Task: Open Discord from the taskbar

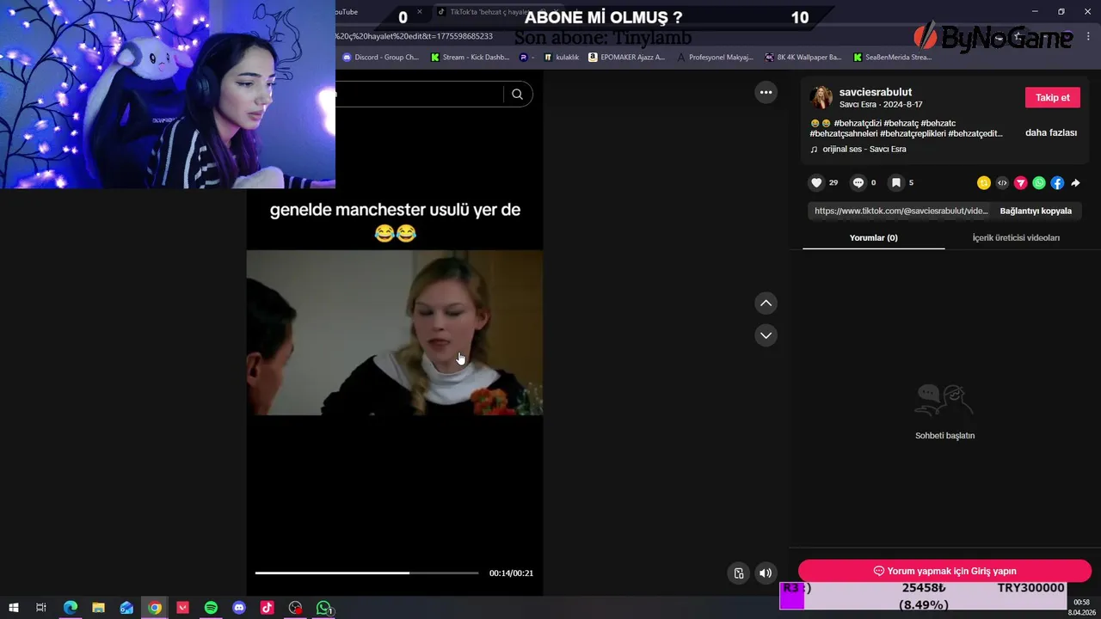Action: (239, 608)
